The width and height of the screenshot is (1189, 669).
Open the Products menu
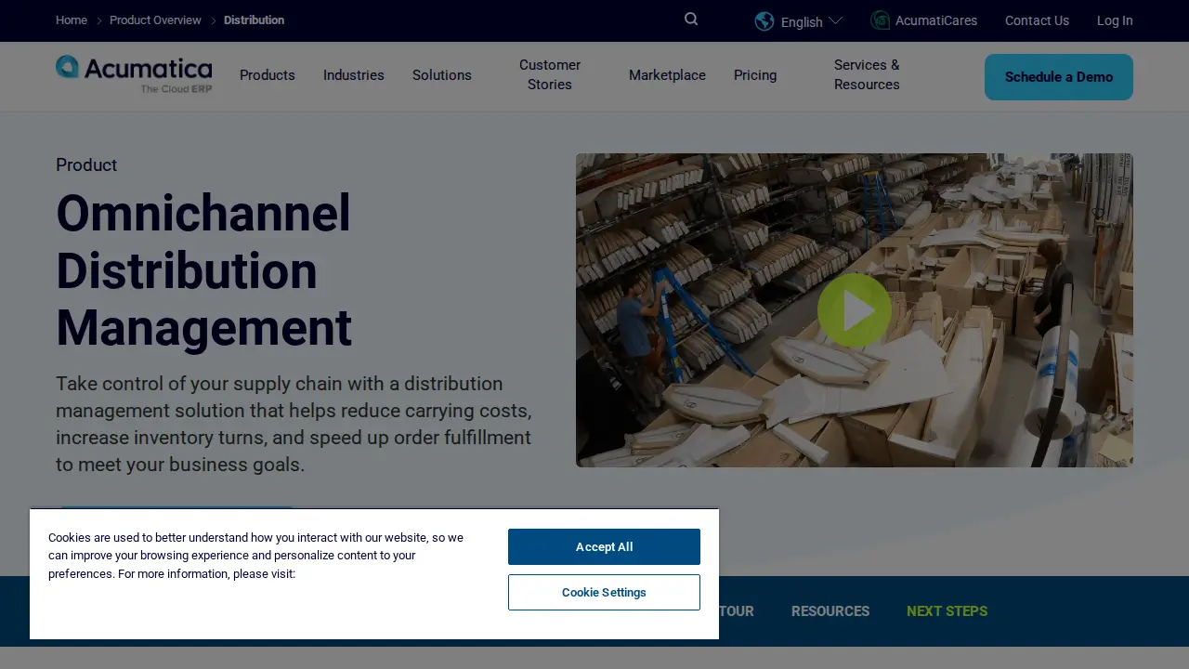coord(268,75)
